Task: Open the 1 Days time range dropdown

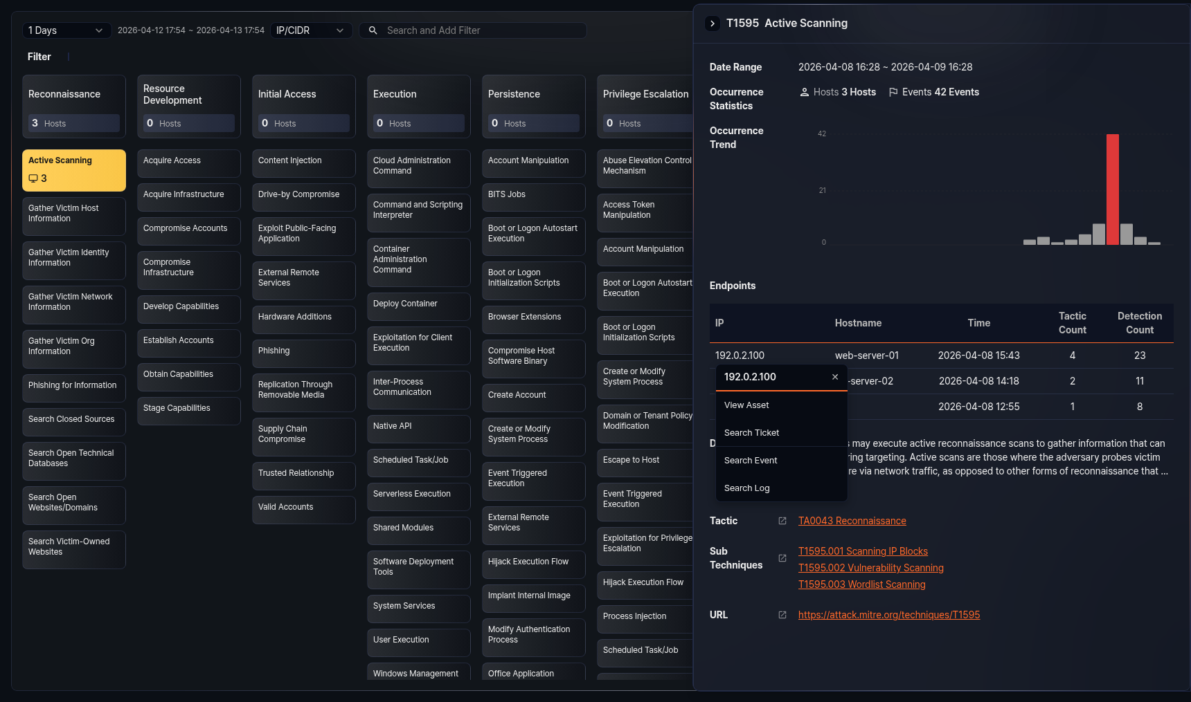Action: click(66, 30)
